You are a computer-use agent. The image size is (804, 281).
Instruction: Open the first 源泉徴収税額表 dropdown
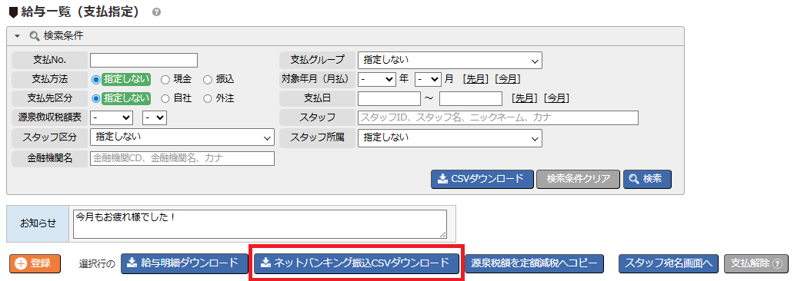[112, 117]
